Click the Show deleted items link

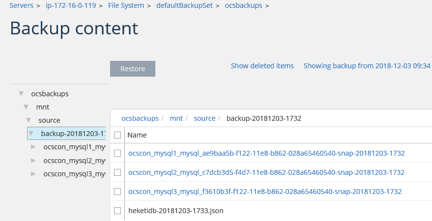pos(262,66)
